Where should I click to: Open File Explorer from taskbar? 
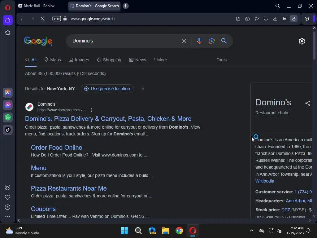point(165,231)
